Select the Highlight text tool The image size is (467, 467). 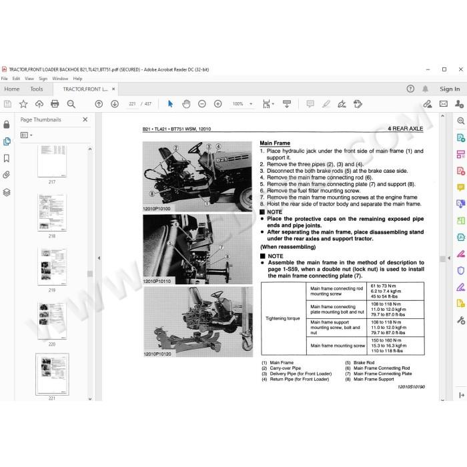[x=326, y=104]
